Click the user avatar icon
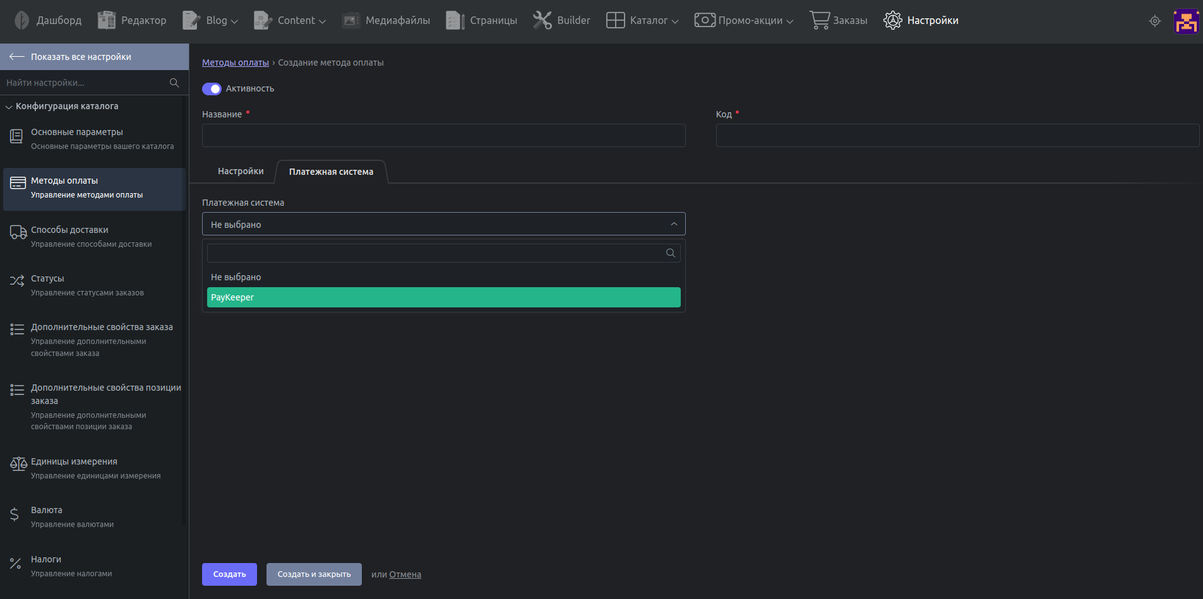The image size is (1203, 599). pos(1186,21)
